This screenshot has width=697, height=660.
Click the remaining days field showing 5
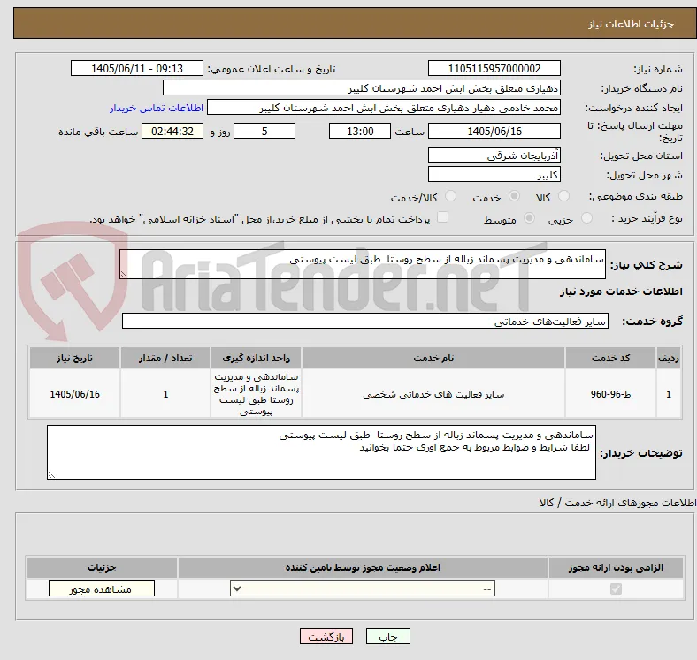264,131
